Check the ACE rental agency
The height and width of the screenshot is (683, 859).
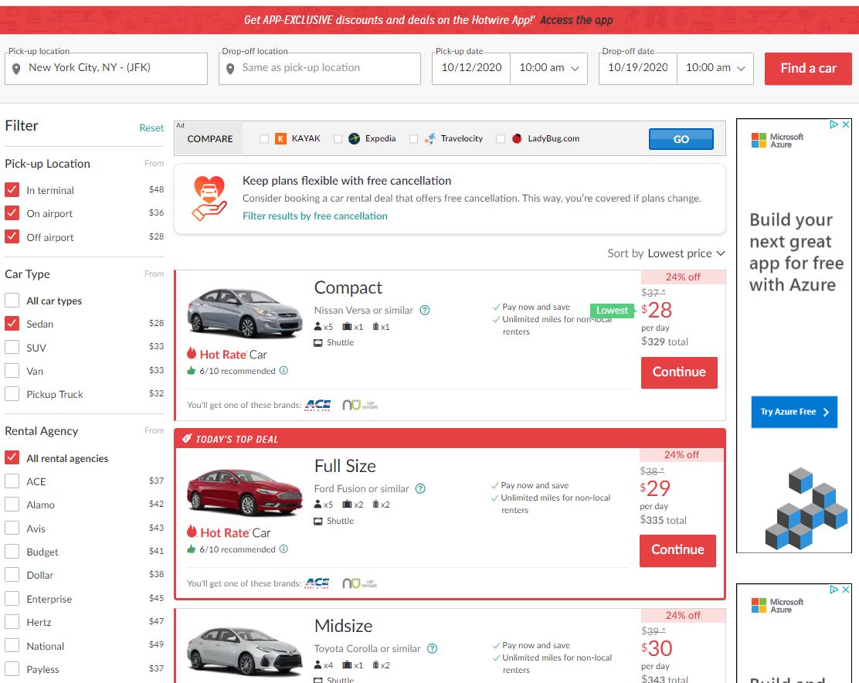click(x=12, y=481)
